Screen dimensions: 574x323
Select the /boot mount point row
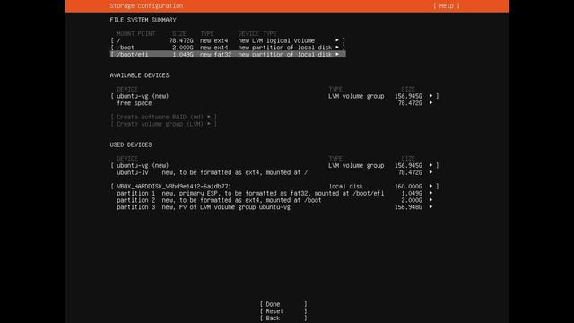pos(228,48)
